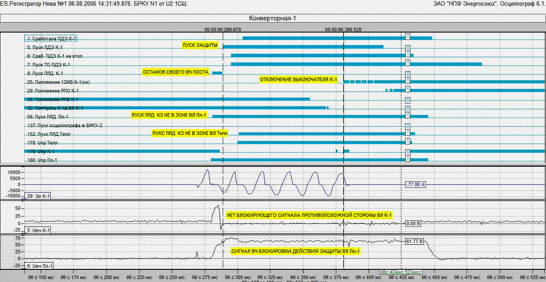Click time axis label '06 с 500 мс'
546x282 pixels.
point(500,276)
